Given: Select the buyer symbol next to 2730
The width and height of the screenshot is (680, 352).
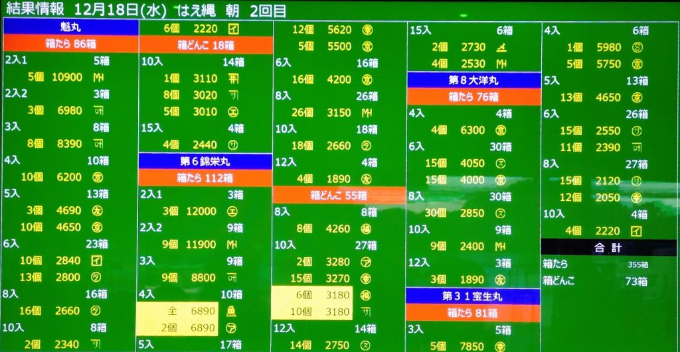Looking at the screenshot, I should click(501, 47).
